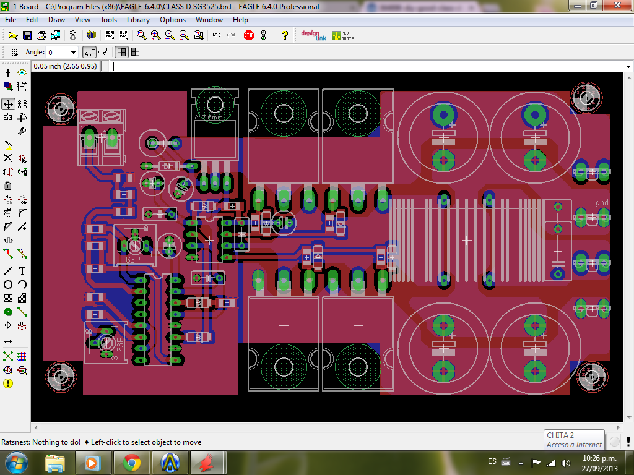Image resolution: width=634 pixels, height=475 pixels.
Task: Open the File menu
Action: (x=11, y=20)
